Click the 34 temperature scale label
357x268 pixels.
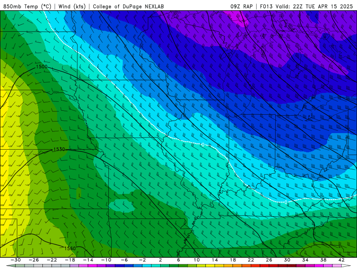point(305,260)
